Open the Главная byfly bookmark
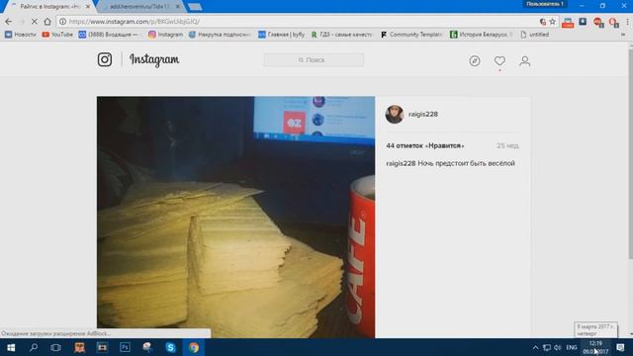The height and width of the screenshot is (356, 633). point(282,35)
